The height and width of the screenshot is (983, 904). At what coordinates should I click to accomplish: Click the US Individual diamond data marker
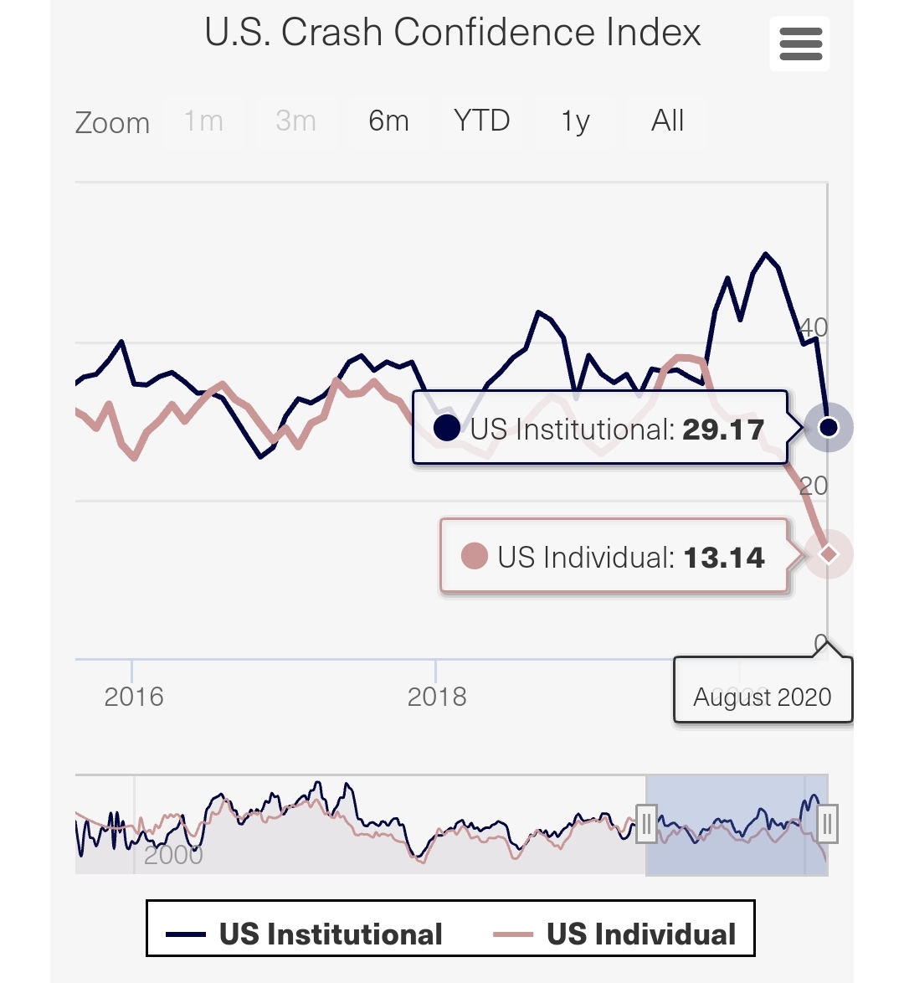[829, 554]
